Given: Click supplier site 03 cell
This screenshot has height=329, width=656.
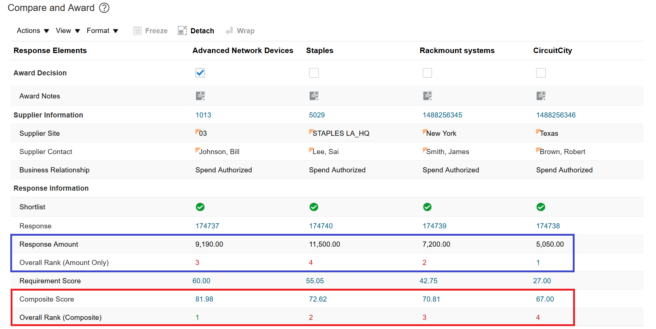Looking at the screenshot, I should 203,133.
